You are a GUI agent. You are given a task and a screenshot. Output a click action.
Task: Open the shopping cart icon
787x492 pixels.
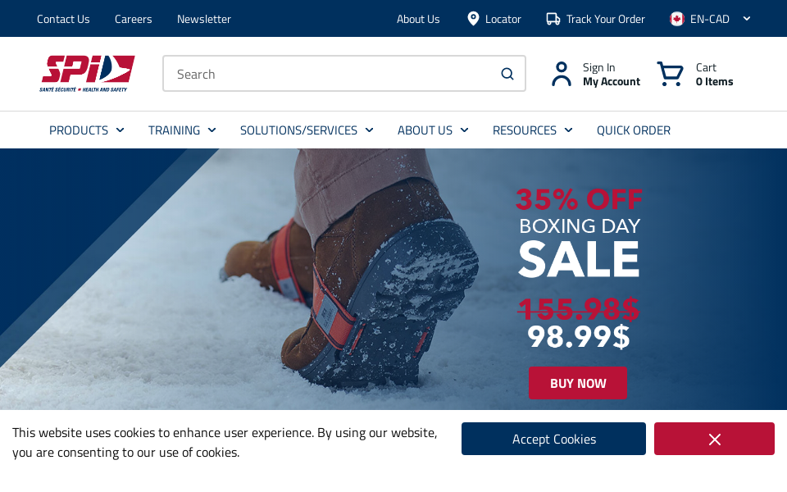pos(670,74)
